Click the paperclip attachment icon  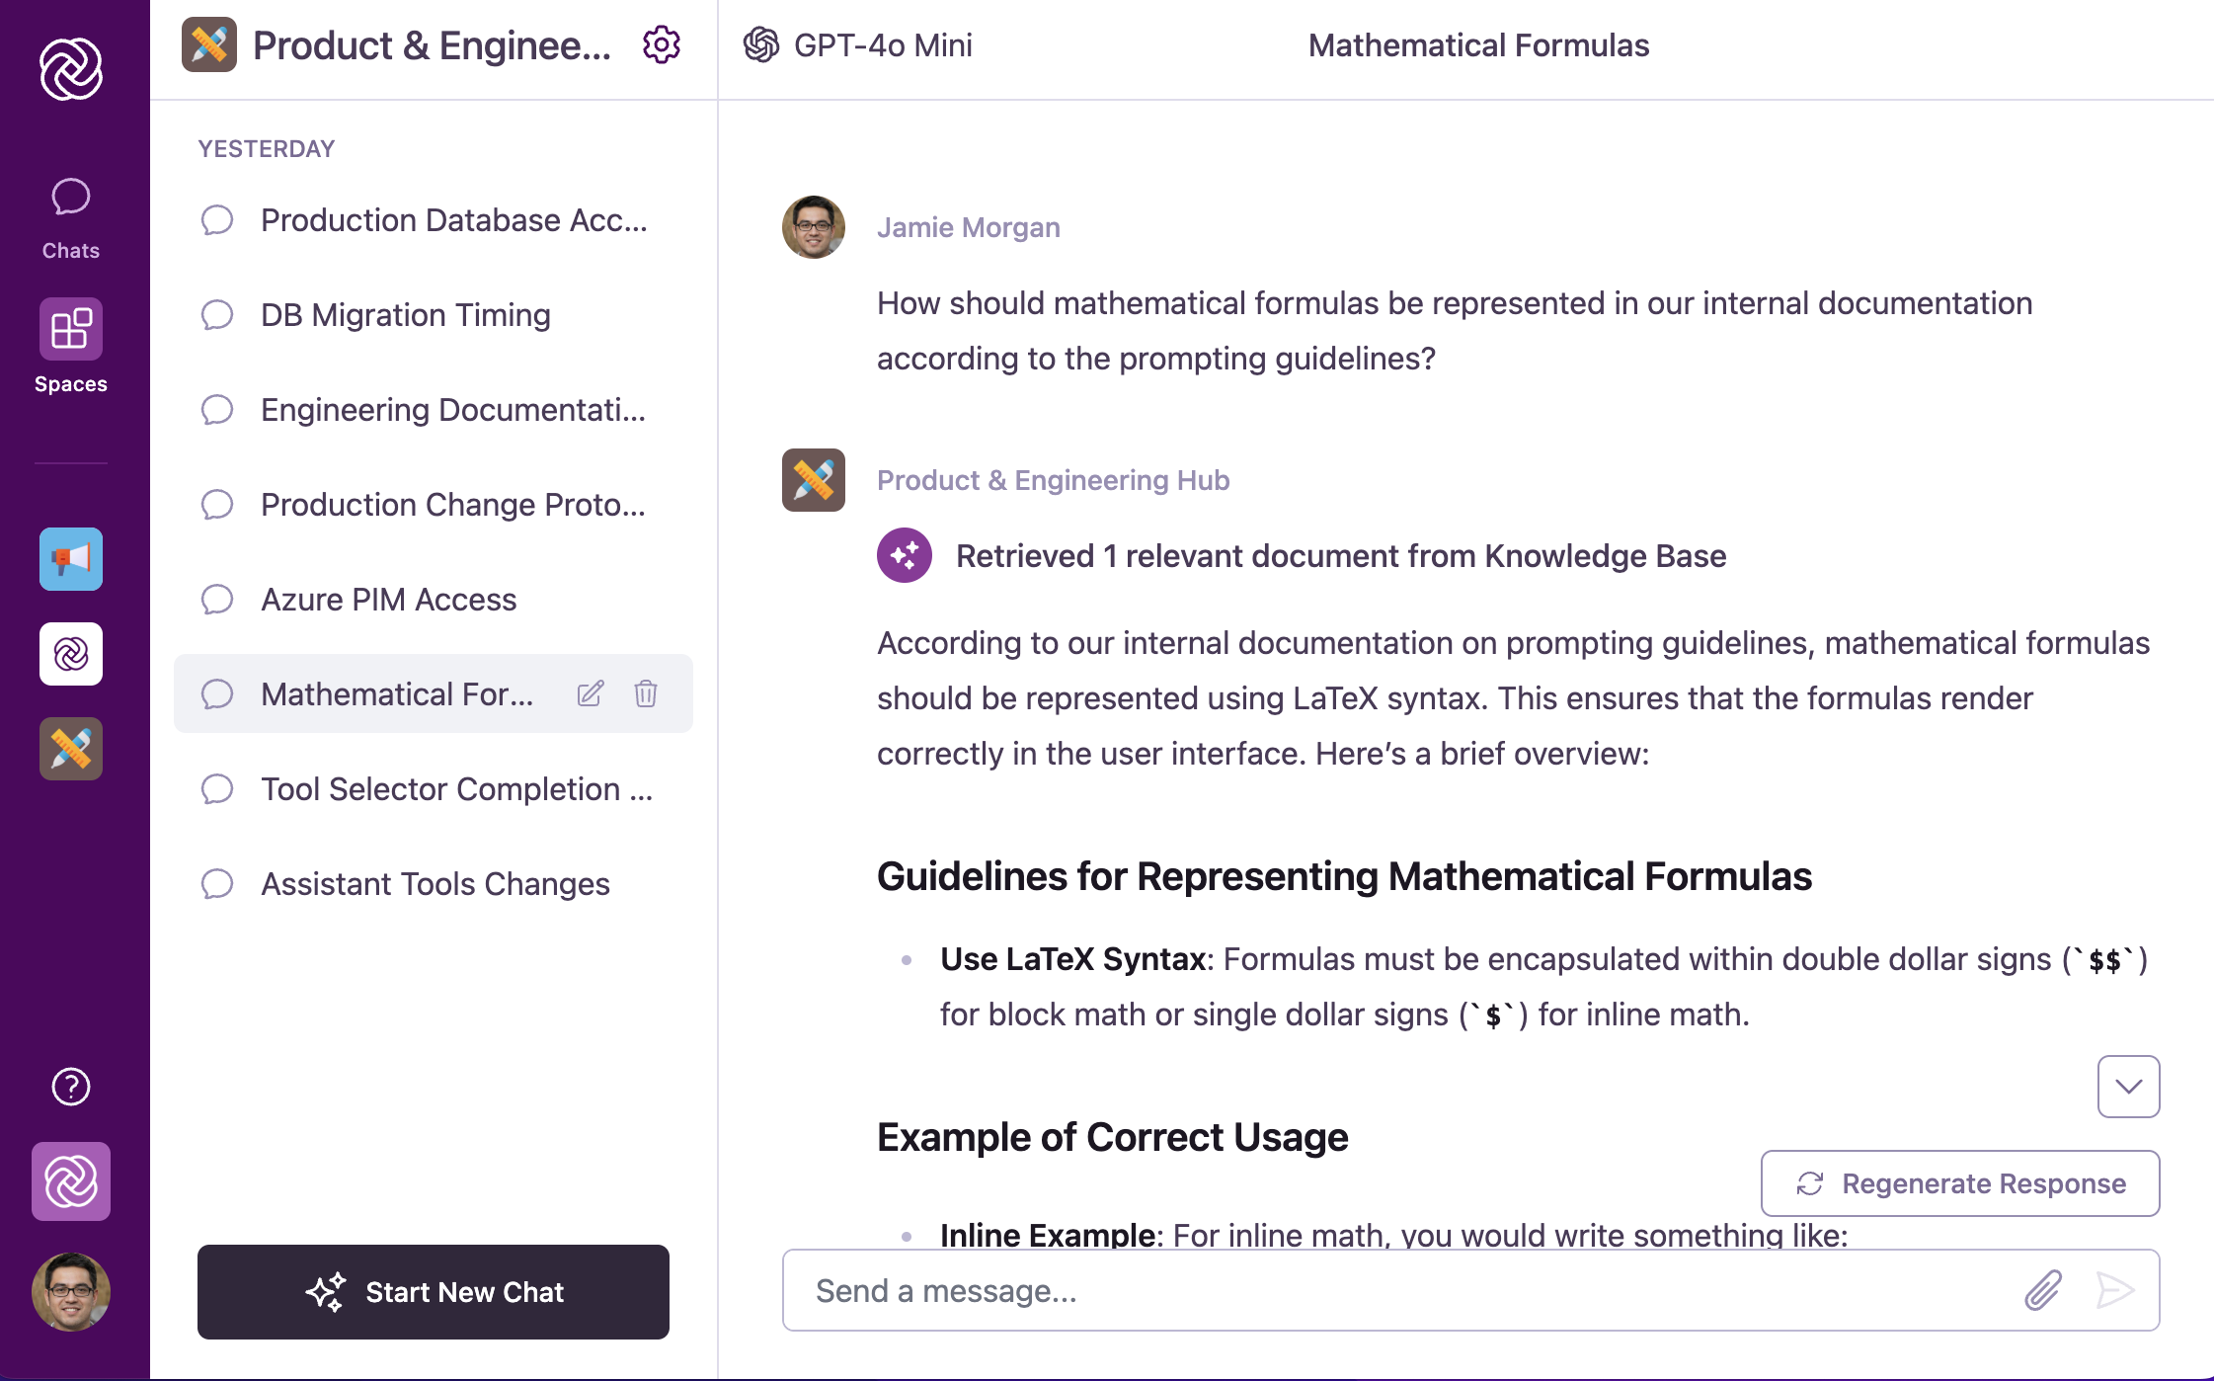point(2042,1290)
